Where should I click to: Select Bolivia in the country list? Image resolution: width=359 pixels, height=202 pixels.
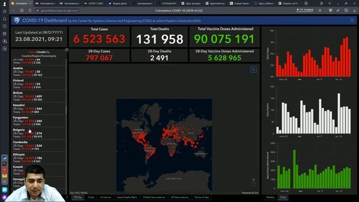coord(39,96)
